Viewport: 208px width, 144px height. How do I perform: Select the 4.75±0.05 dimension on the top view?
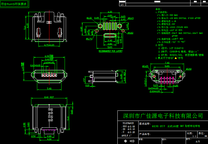pos(47,45)
